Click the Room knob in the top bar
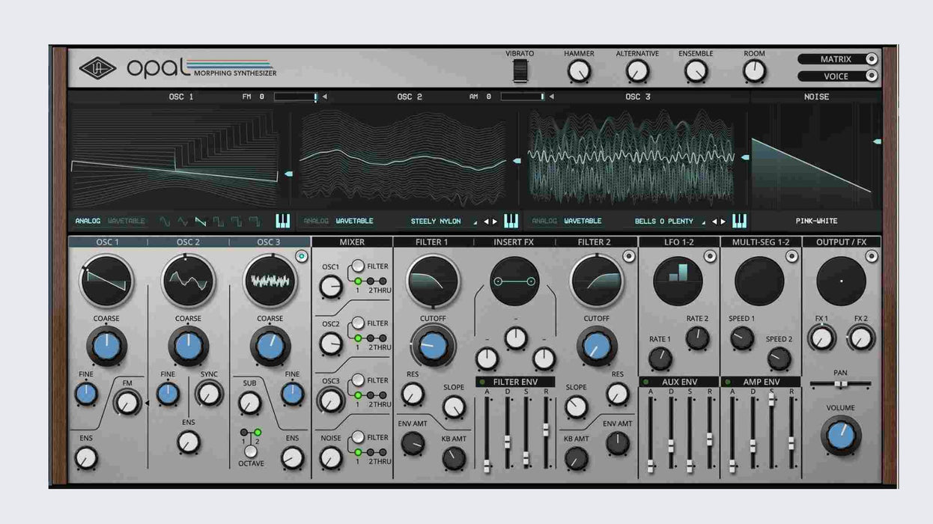The width and height of the screenshot is (933, 524). point(754,71)
